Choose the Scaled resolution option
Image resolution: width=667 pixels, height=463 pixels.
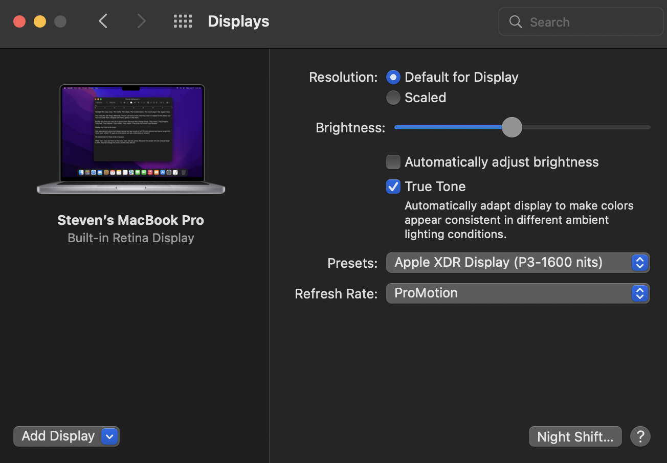coord(393,98)
